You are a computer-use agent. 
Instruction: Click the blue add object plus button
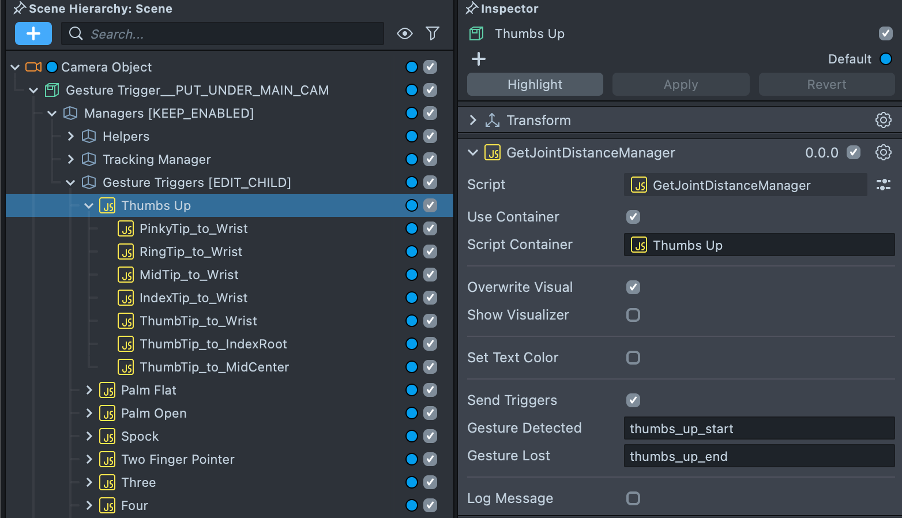click(33, 33)
